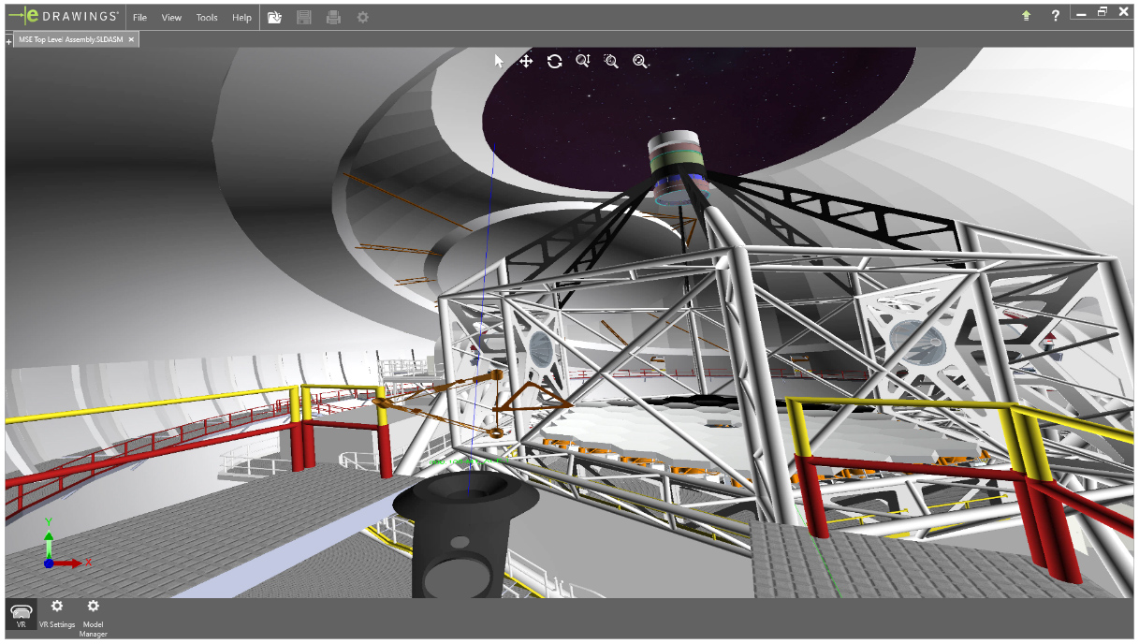Open VR Settings
The width and height of the screenshot is (1139, 644).
click(x=57, y=613)
